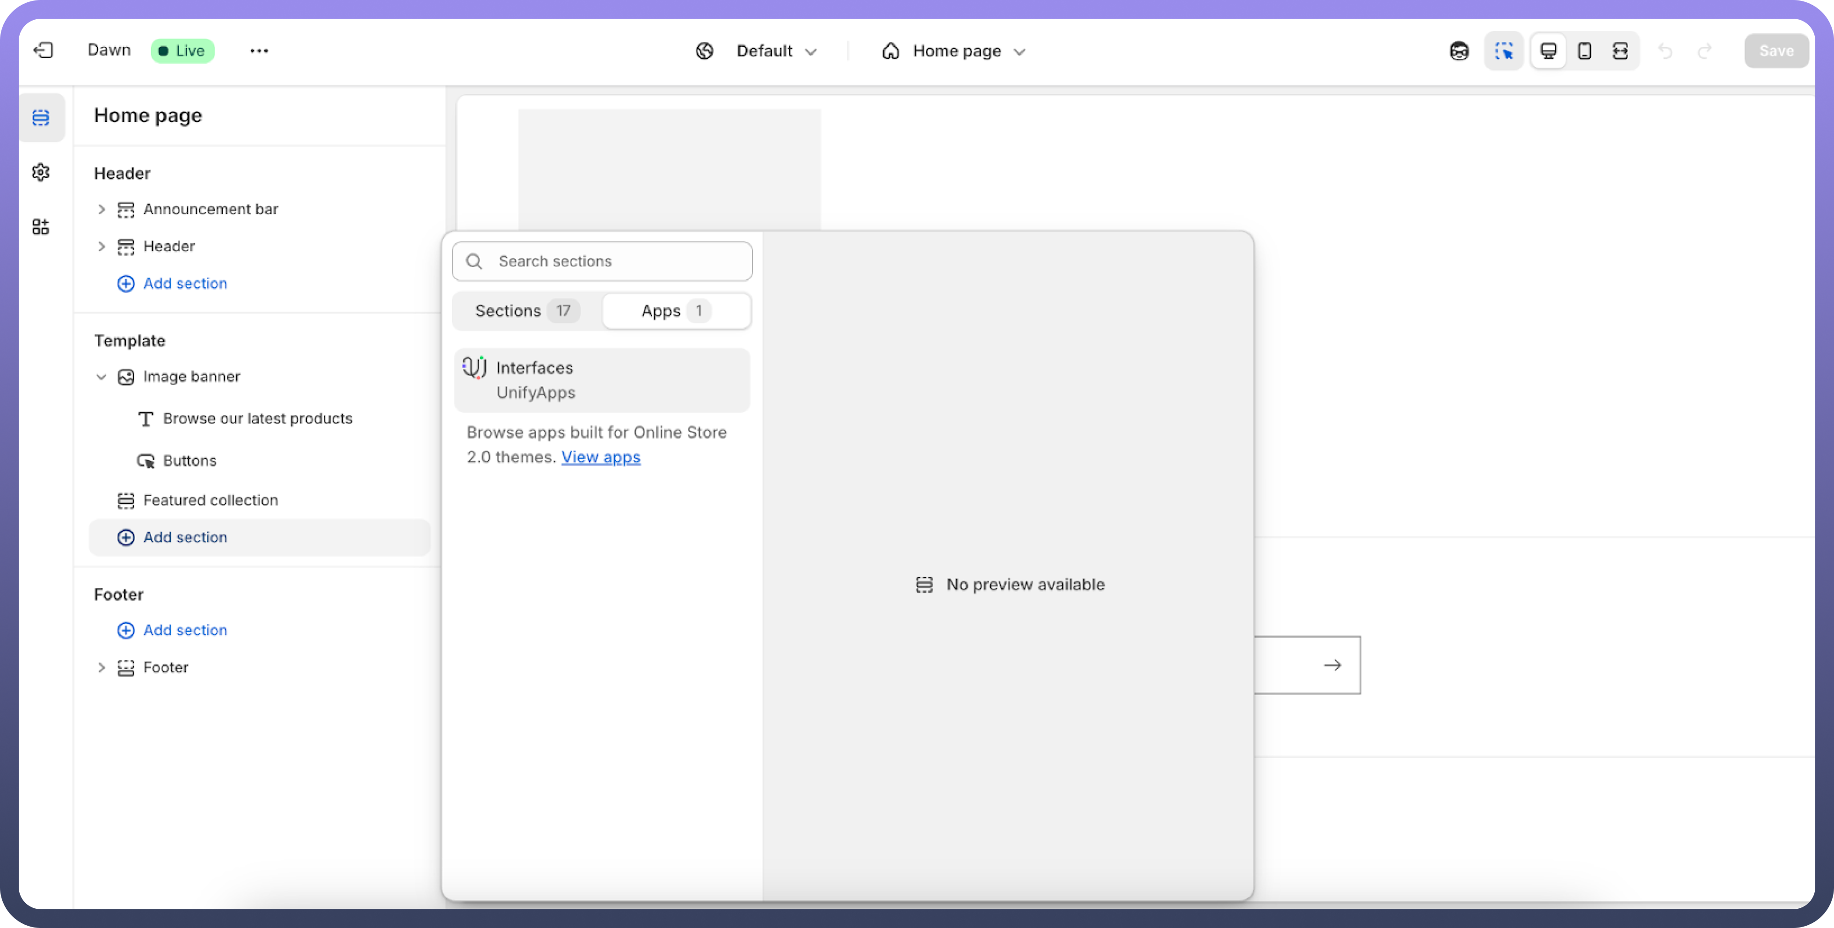Expand the Announcement bar section
This screenshot has width=1834, height=928.
tap(101, 209)
